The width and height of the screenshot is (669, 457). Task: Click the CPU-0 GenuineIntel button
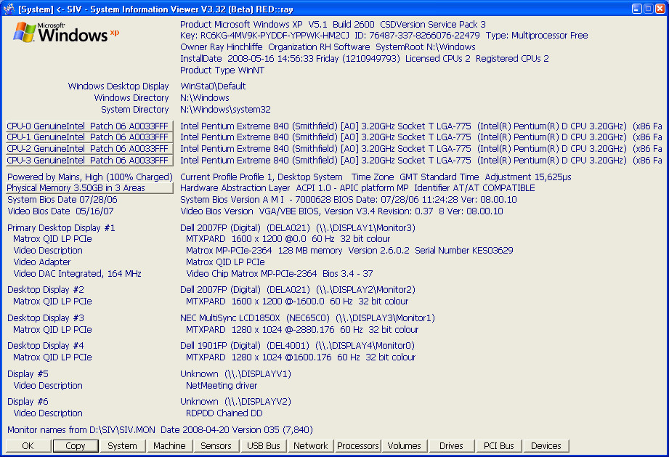(89, 126)
